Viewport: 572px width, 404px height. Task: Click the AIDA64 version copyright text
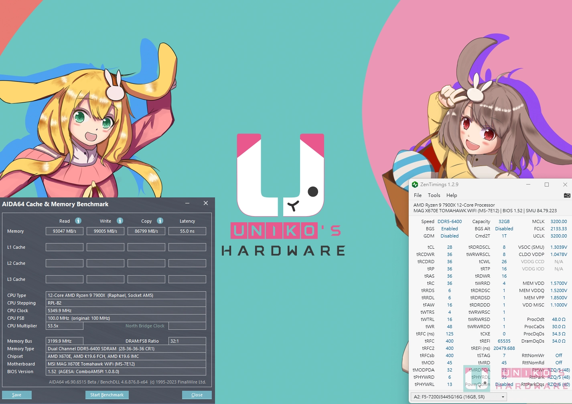pyautogui.click(x=128, y=382)
